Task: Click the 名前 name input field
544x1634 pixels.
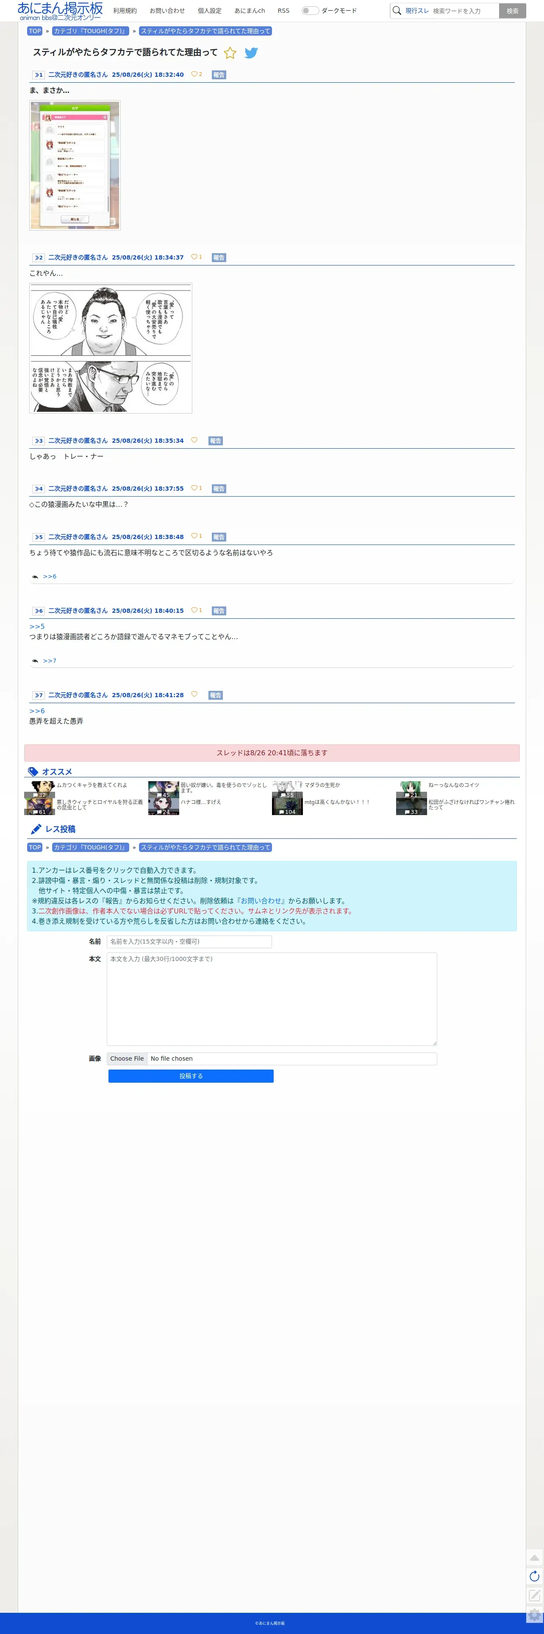Action: [x=189, y=941]
